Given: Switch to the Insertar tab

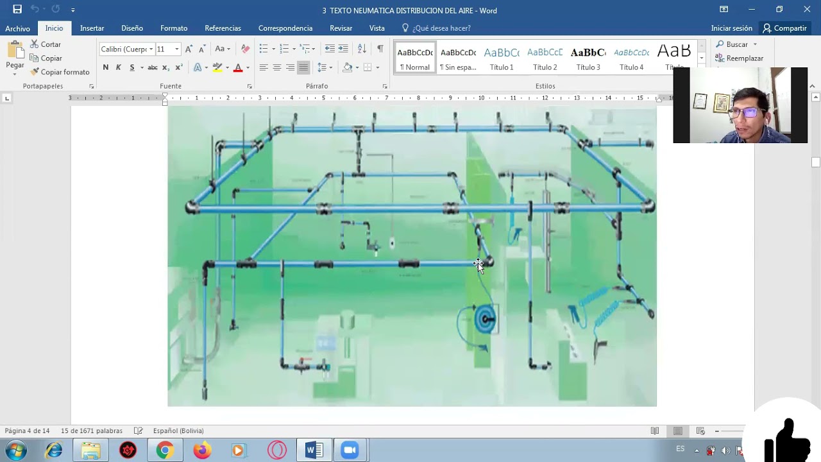Looking at the screenshot, I should [92, 28].
